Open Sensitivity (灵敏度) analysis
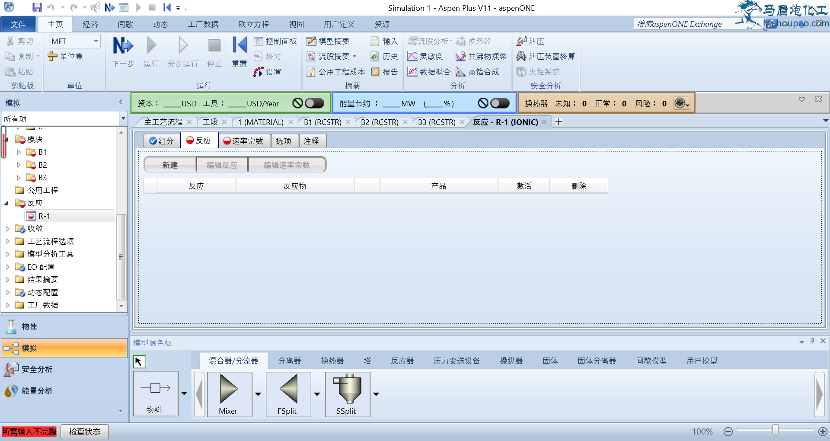Screen dimensions: 830x441 [x=425, y=56]
